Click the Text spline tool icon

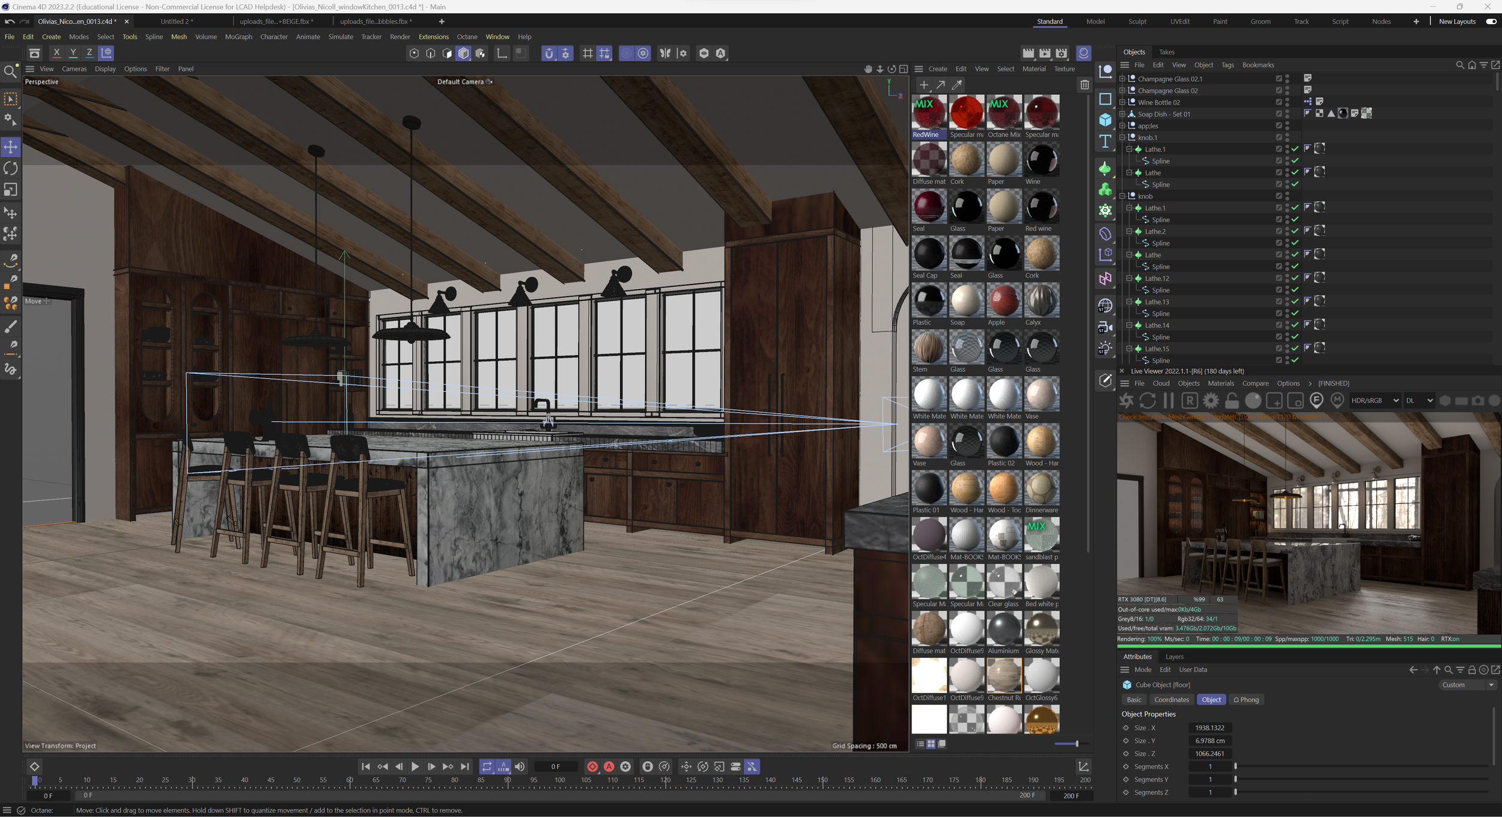pyautogui.click(x=1105, y=142)
